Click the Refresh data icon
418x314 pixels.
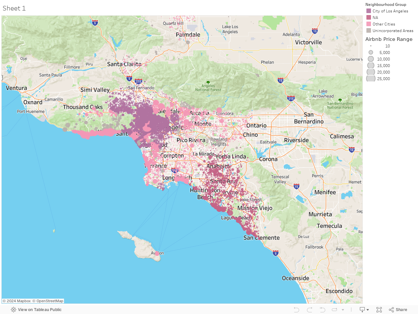point(334,309)
